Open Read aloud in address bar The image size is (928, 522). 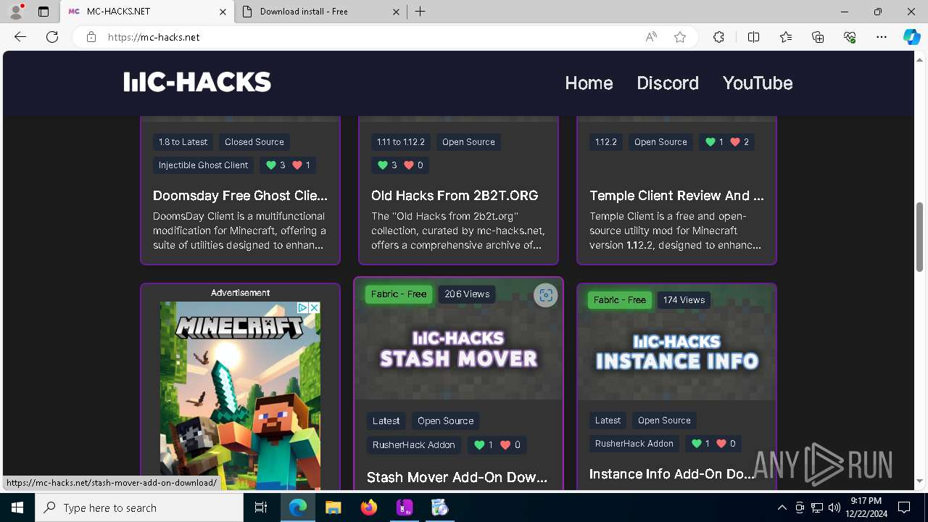(651, 37)
